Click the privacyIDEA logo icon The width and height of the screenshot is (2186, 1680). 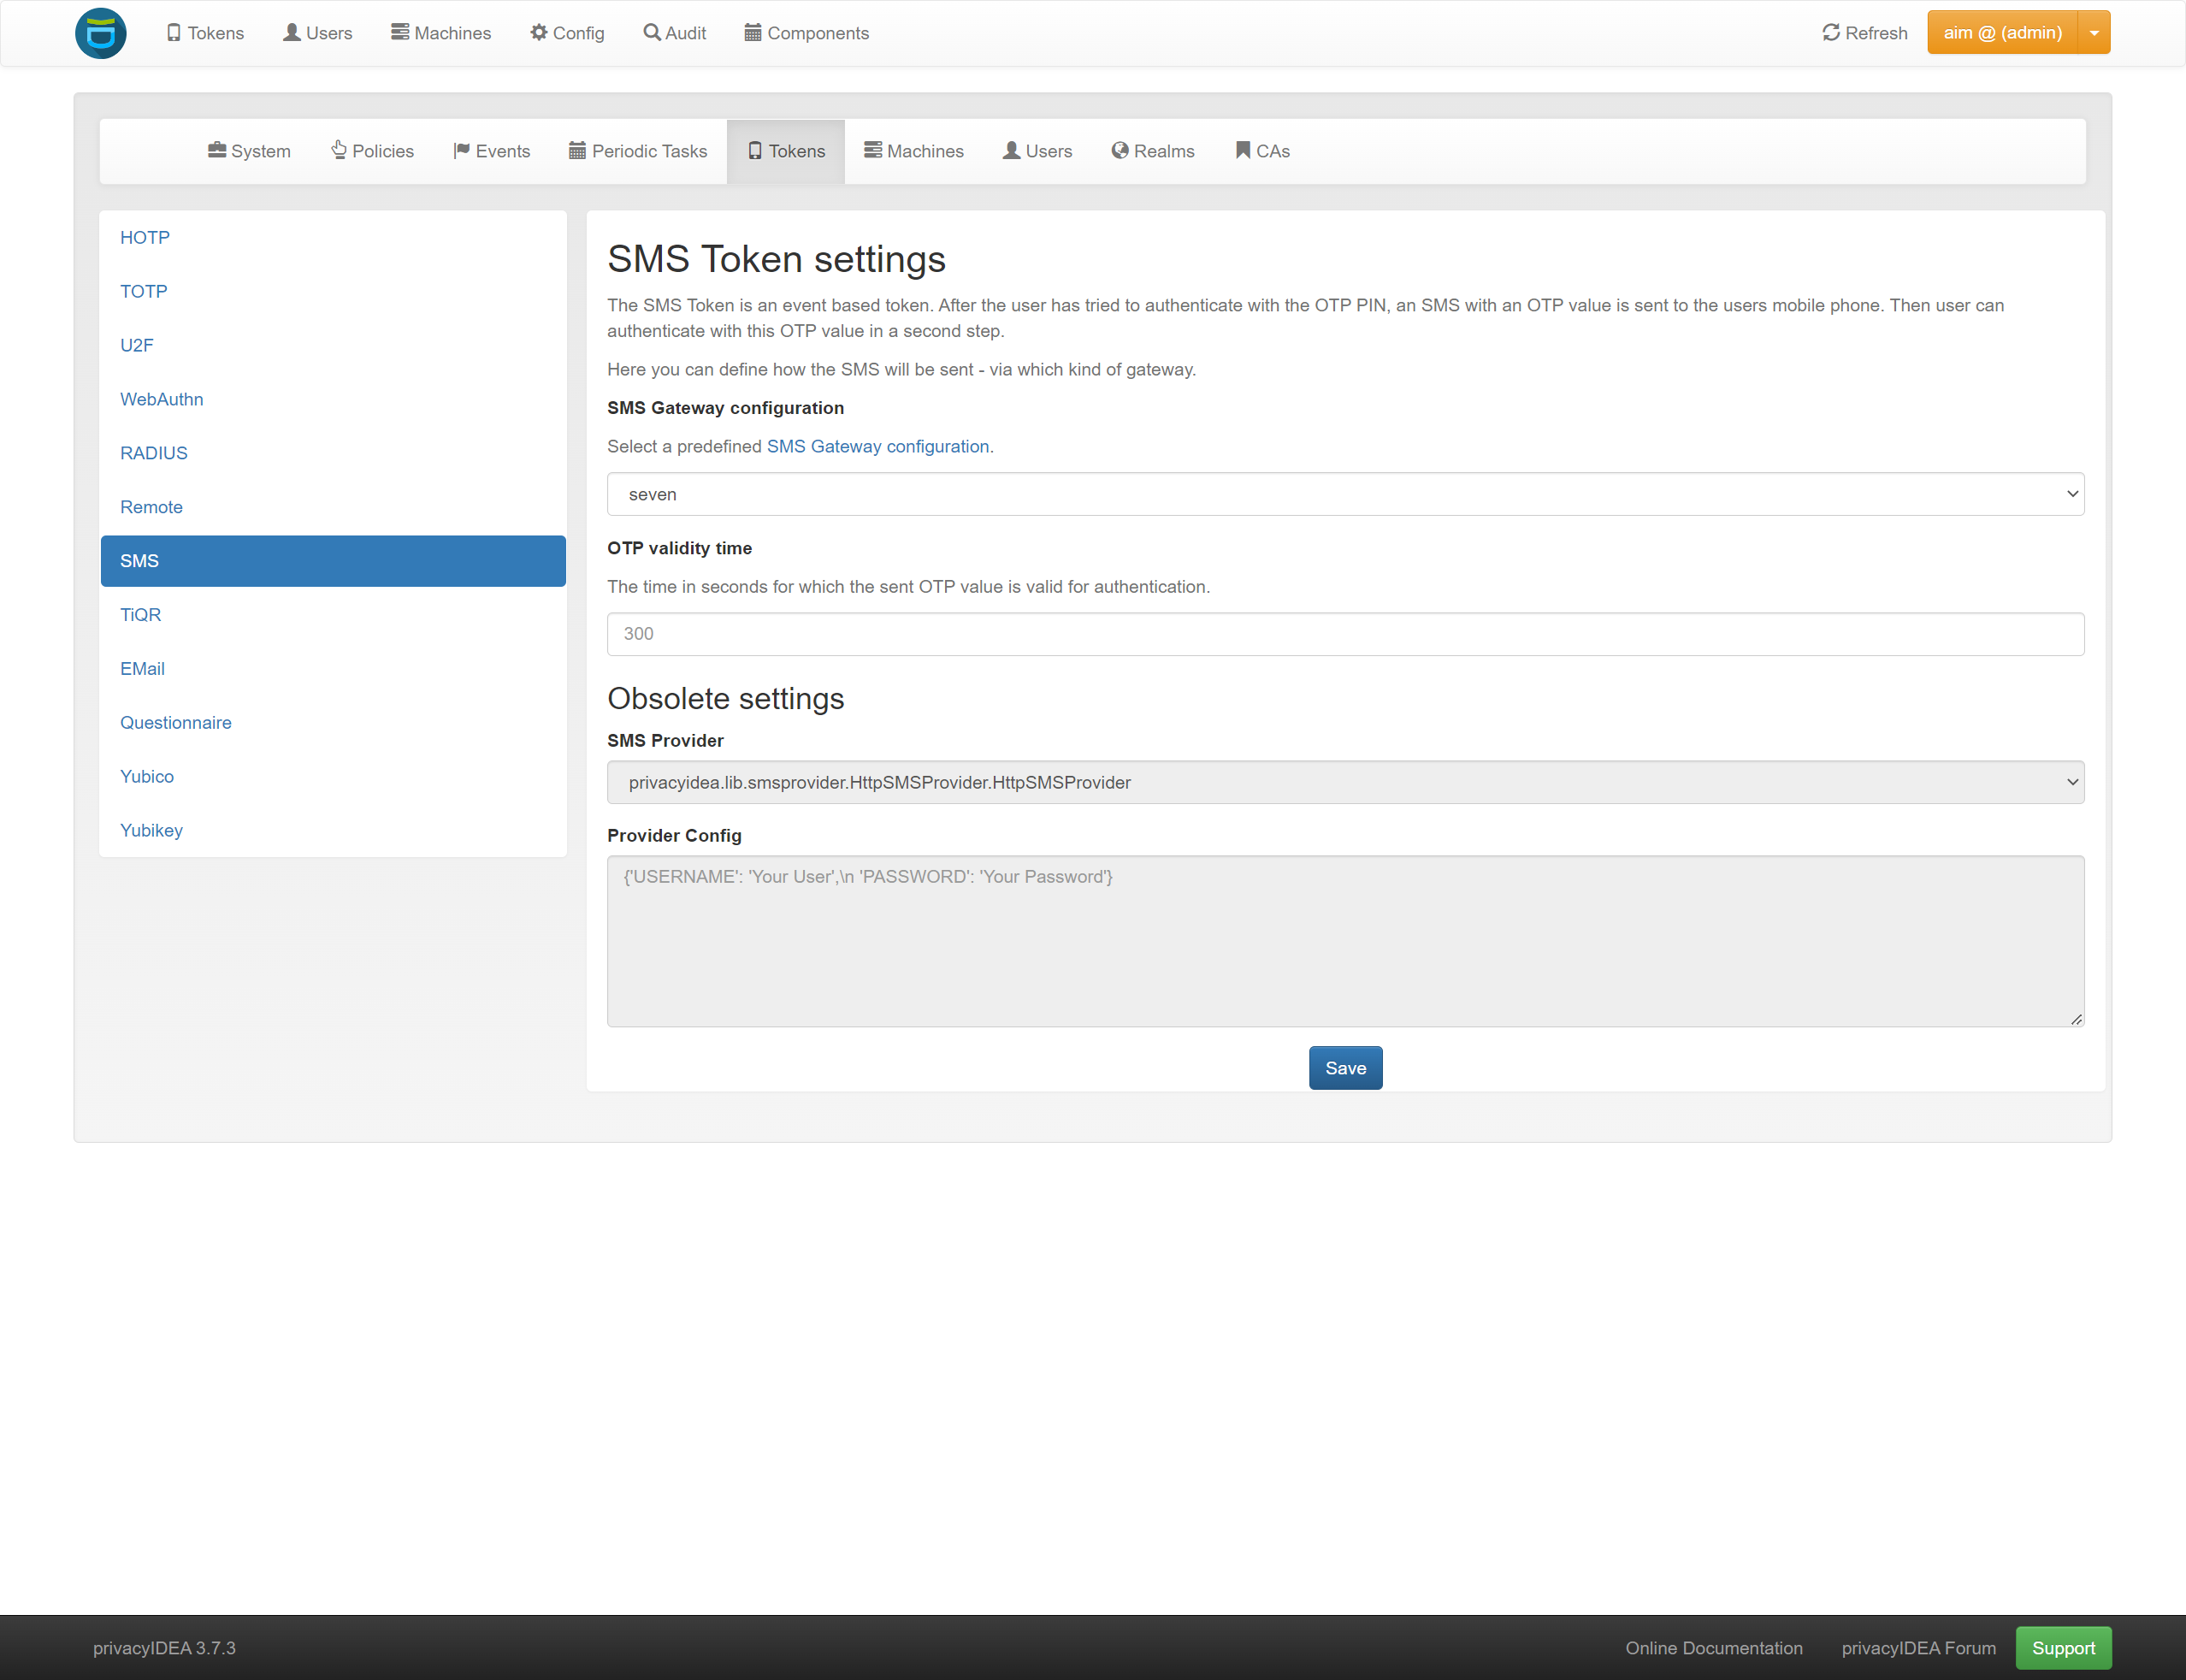pyautogui.click(x=101, y=33)
